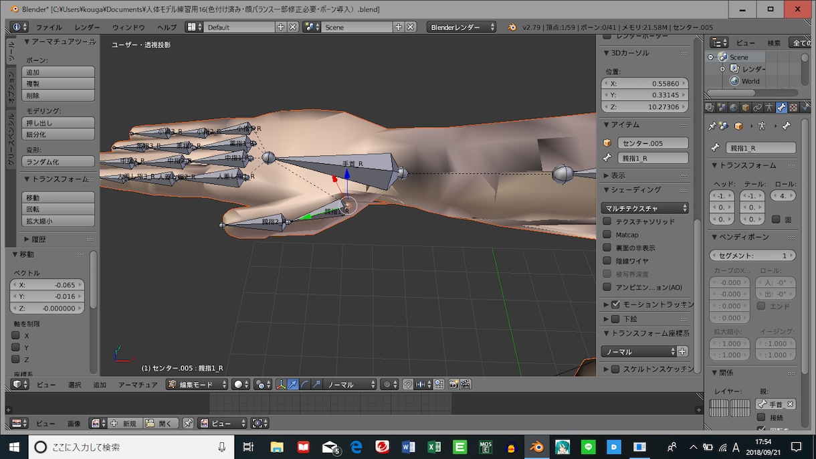Click the 押し出し button

(58, 123)
